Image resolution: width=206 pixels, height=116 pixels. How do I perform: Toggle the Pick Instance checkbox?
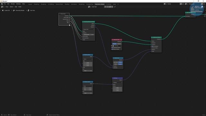(152, 46)
